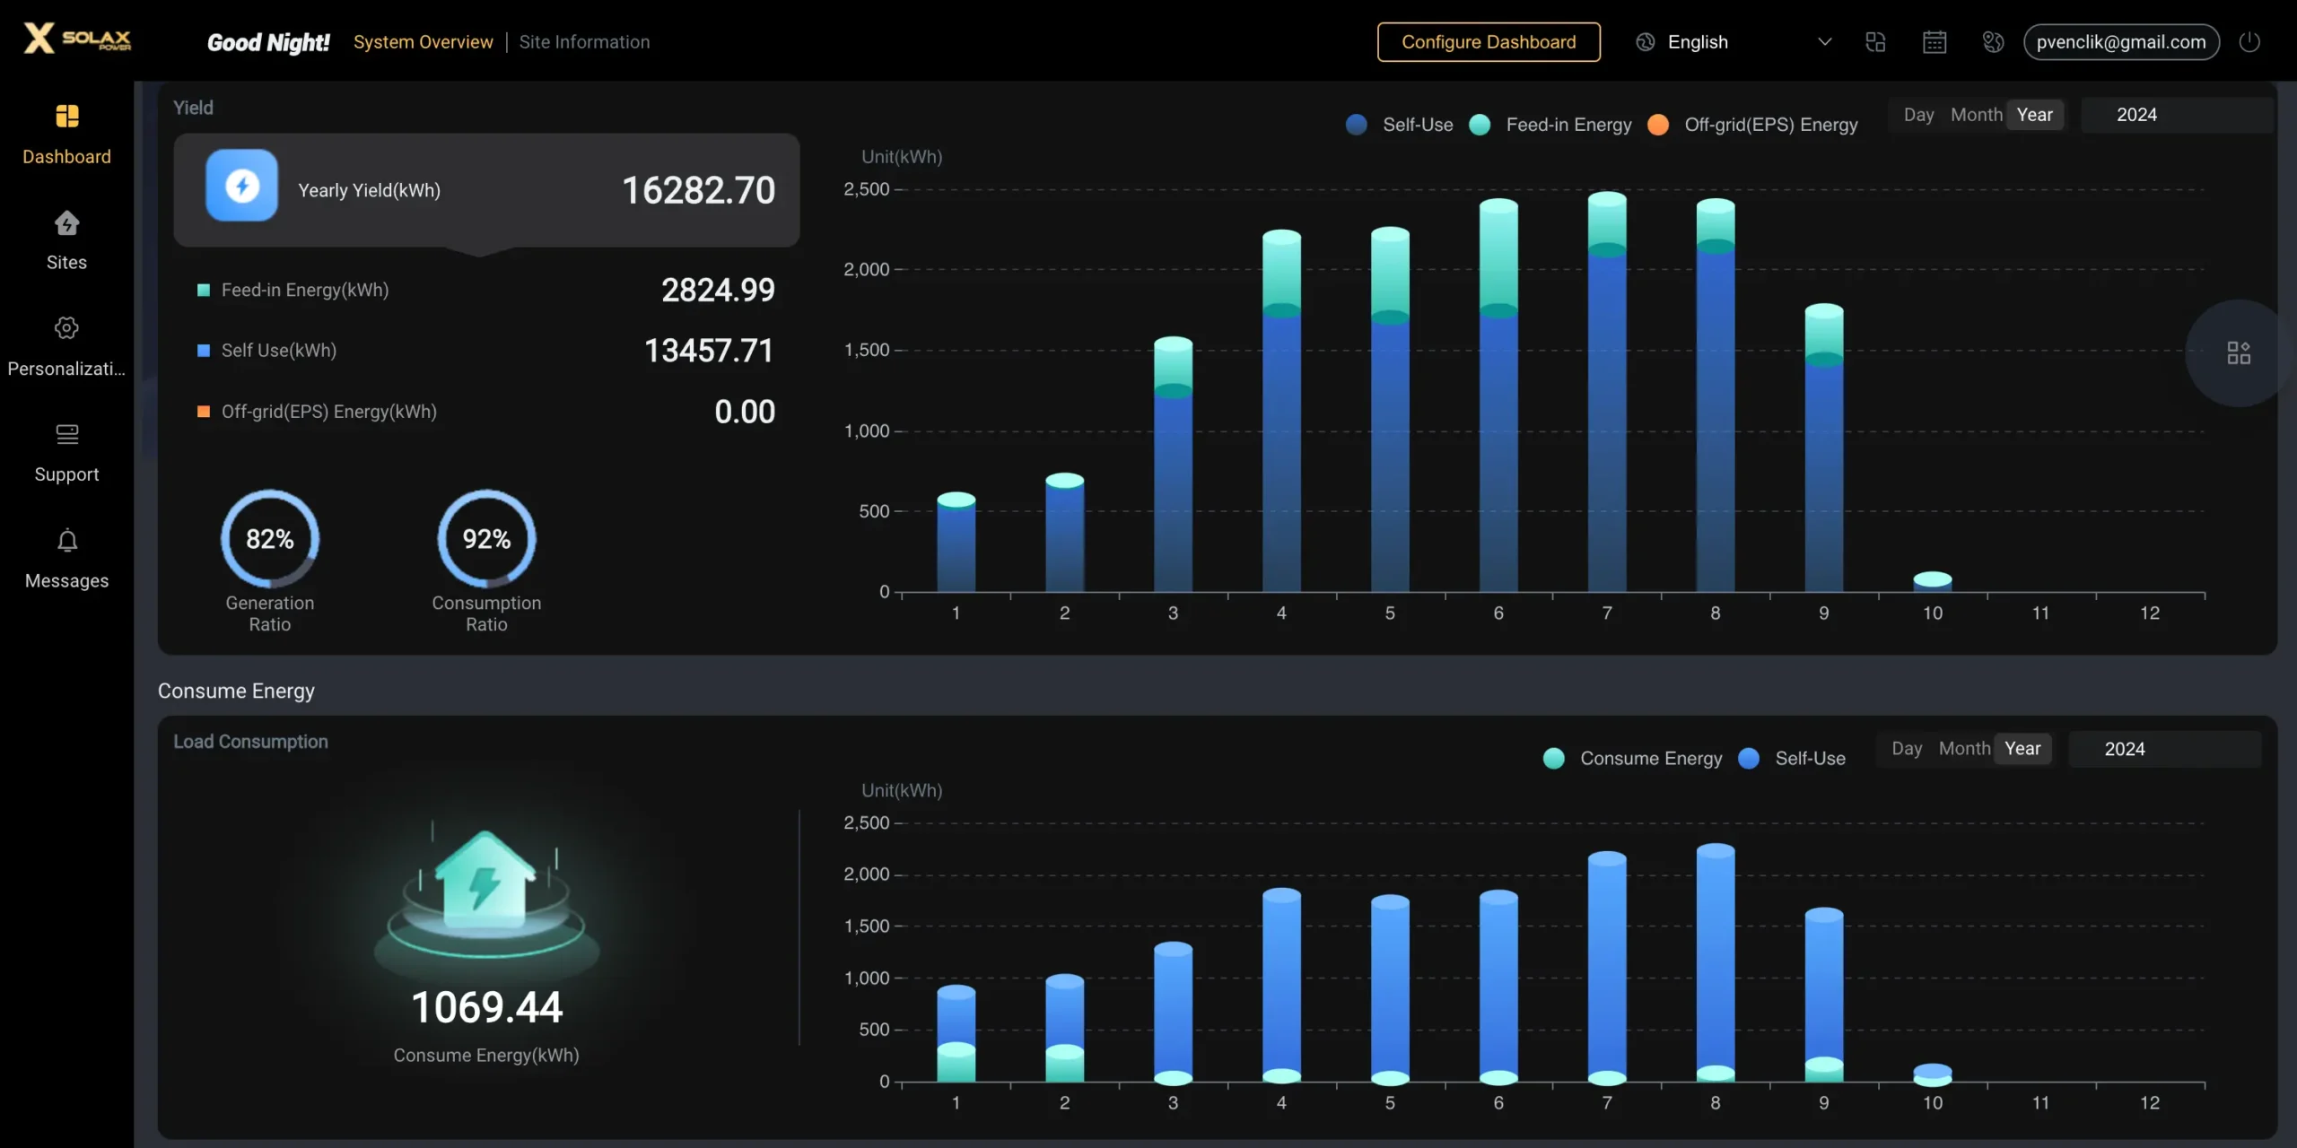Open the Sites sidebar icon
This screenshot has height=1148, width=2297.
pos(66,222)
